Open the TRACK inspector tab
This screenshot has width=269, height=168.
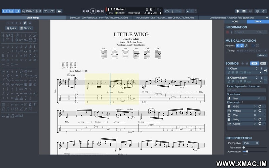coord(258,22)
